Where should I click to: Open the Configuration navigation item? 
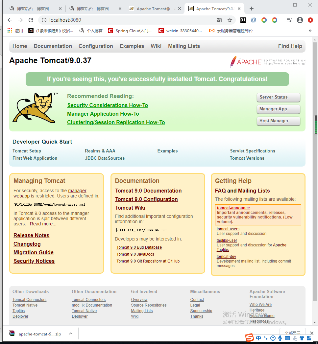96,46
